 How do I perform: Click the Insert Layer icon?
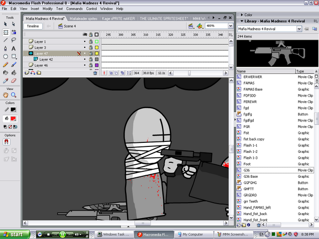[26, 73]
